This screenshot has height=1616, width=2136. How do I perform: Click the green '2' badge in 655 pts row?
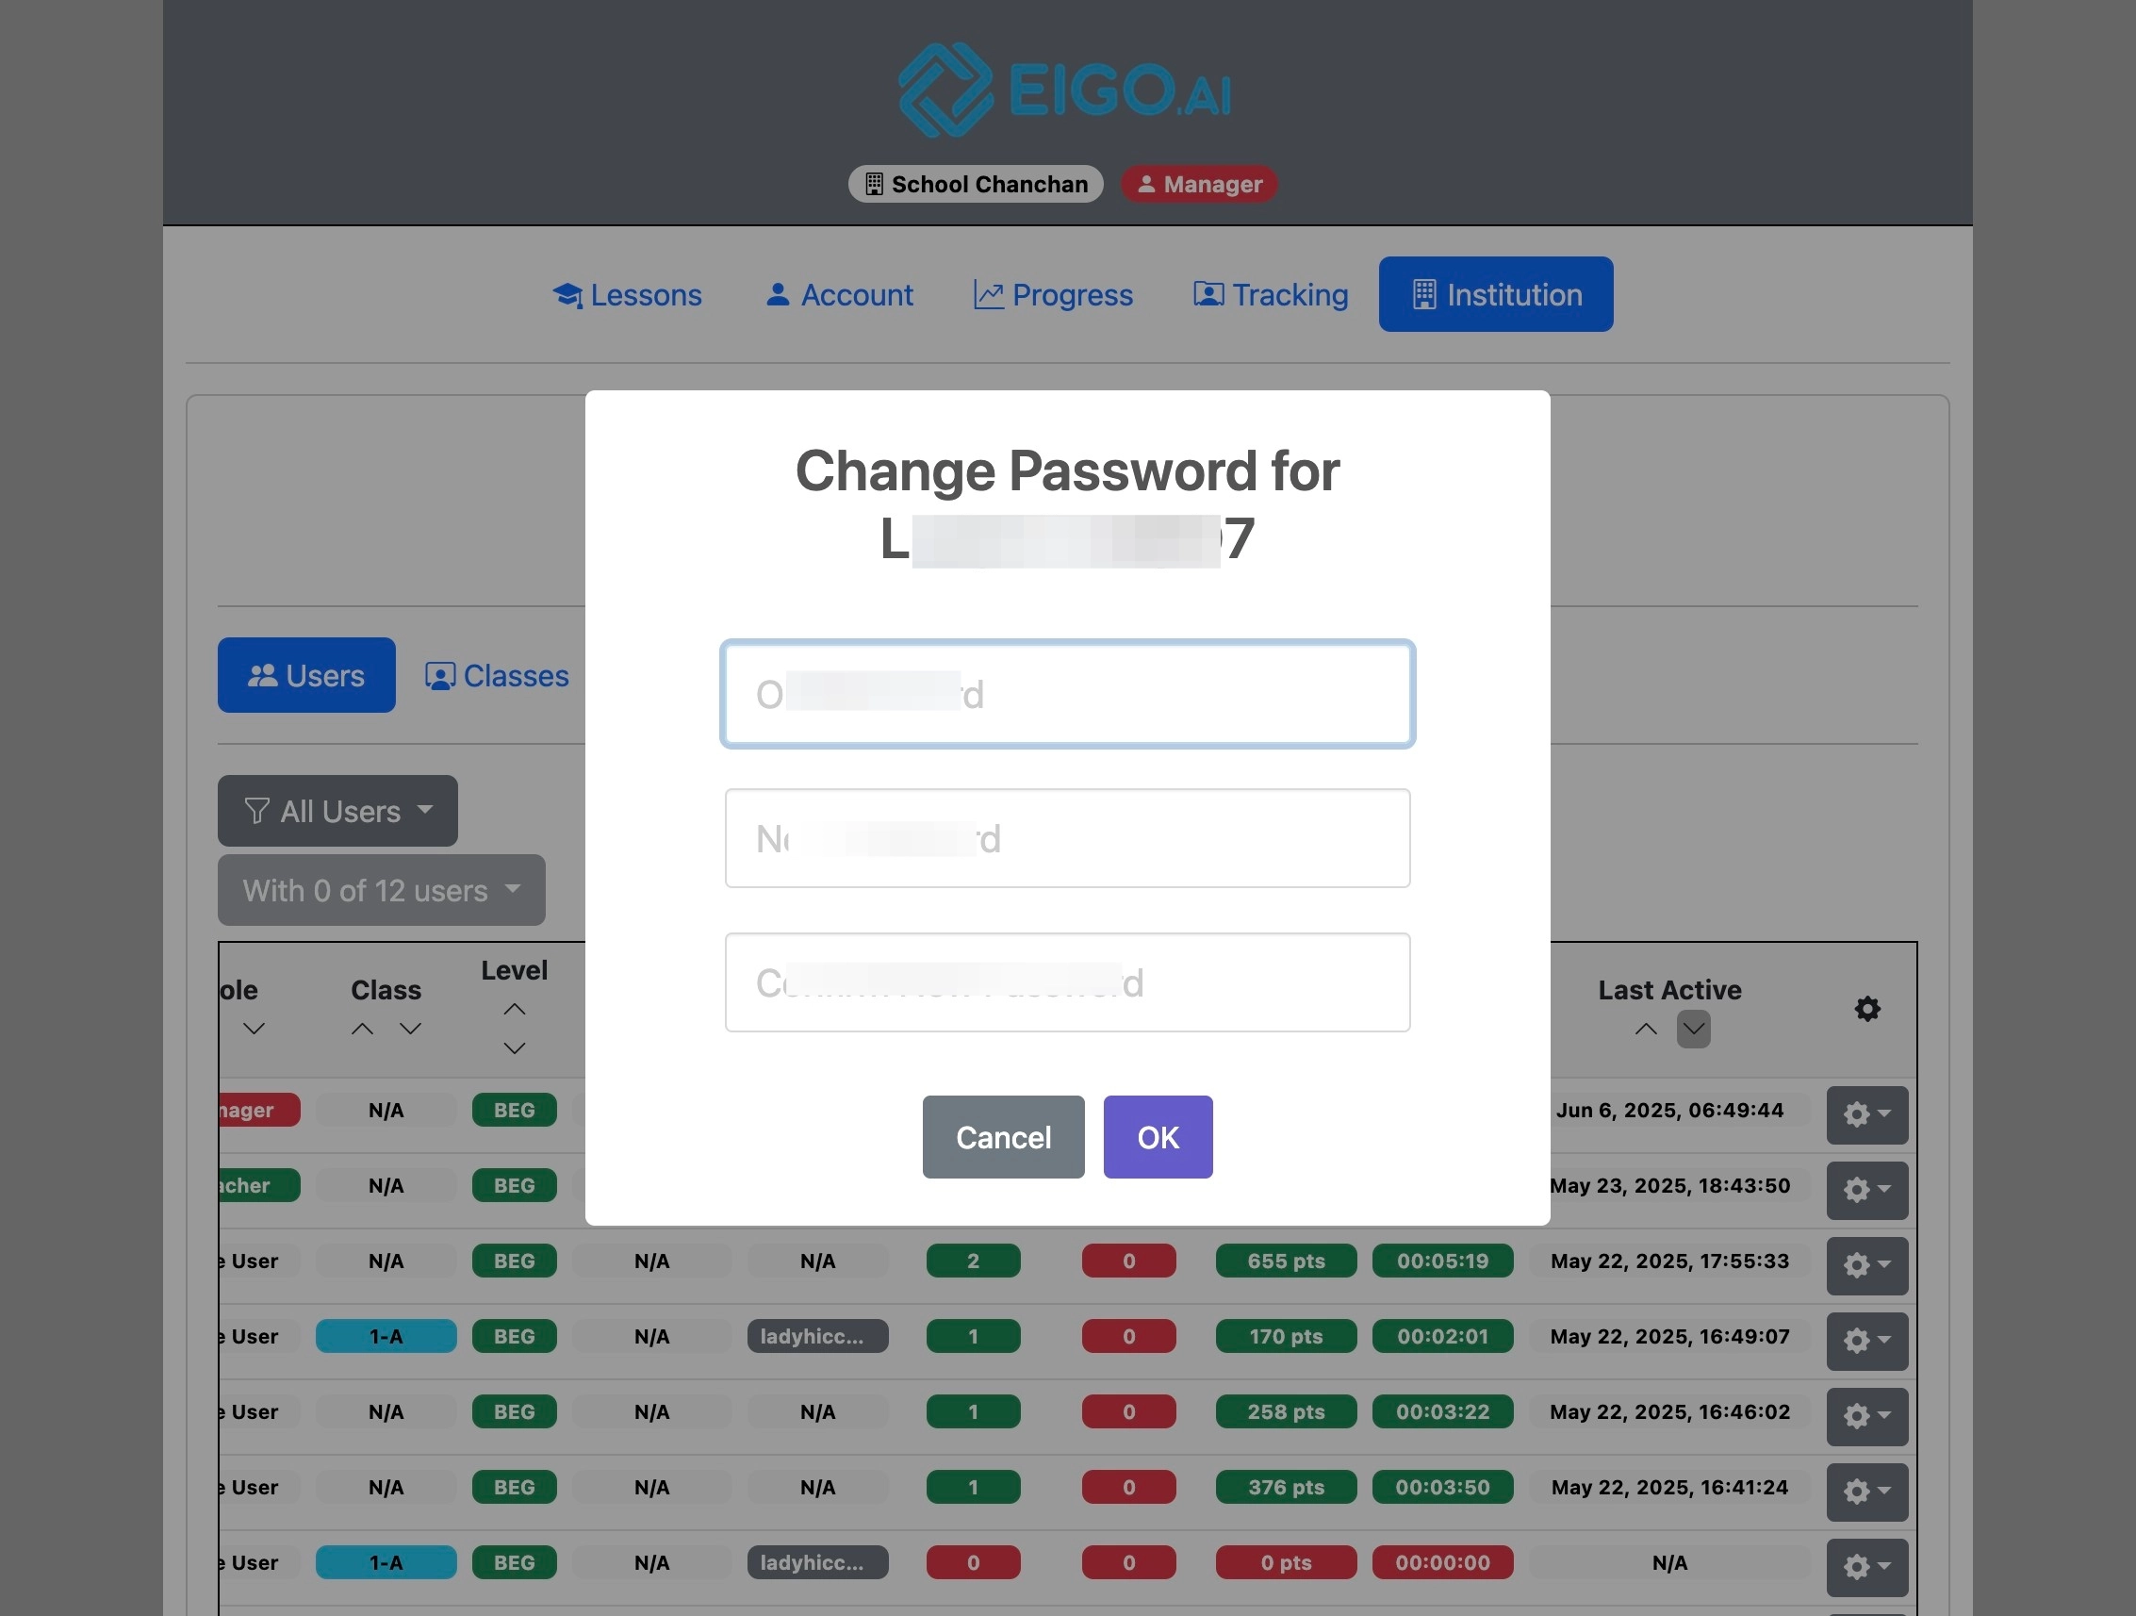974,1261
